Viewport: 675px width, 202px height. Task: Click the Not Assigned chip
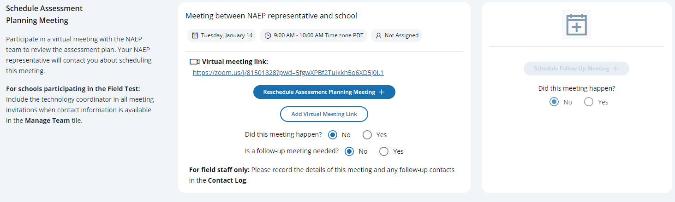click(397, 35)
